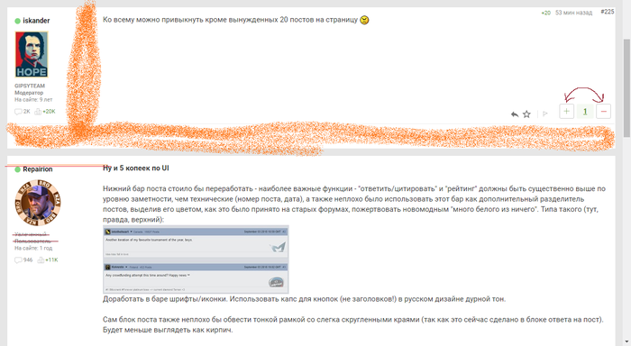View iskander's HOPE avatar
Viewport: 631px width, 346px height.
32,54
